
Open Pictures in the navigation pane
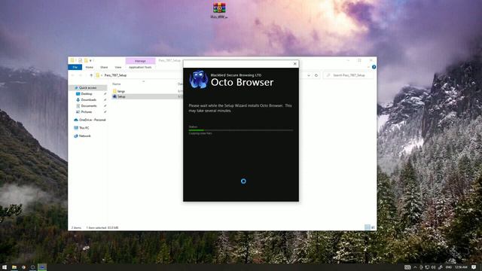[x=87, y=112]
